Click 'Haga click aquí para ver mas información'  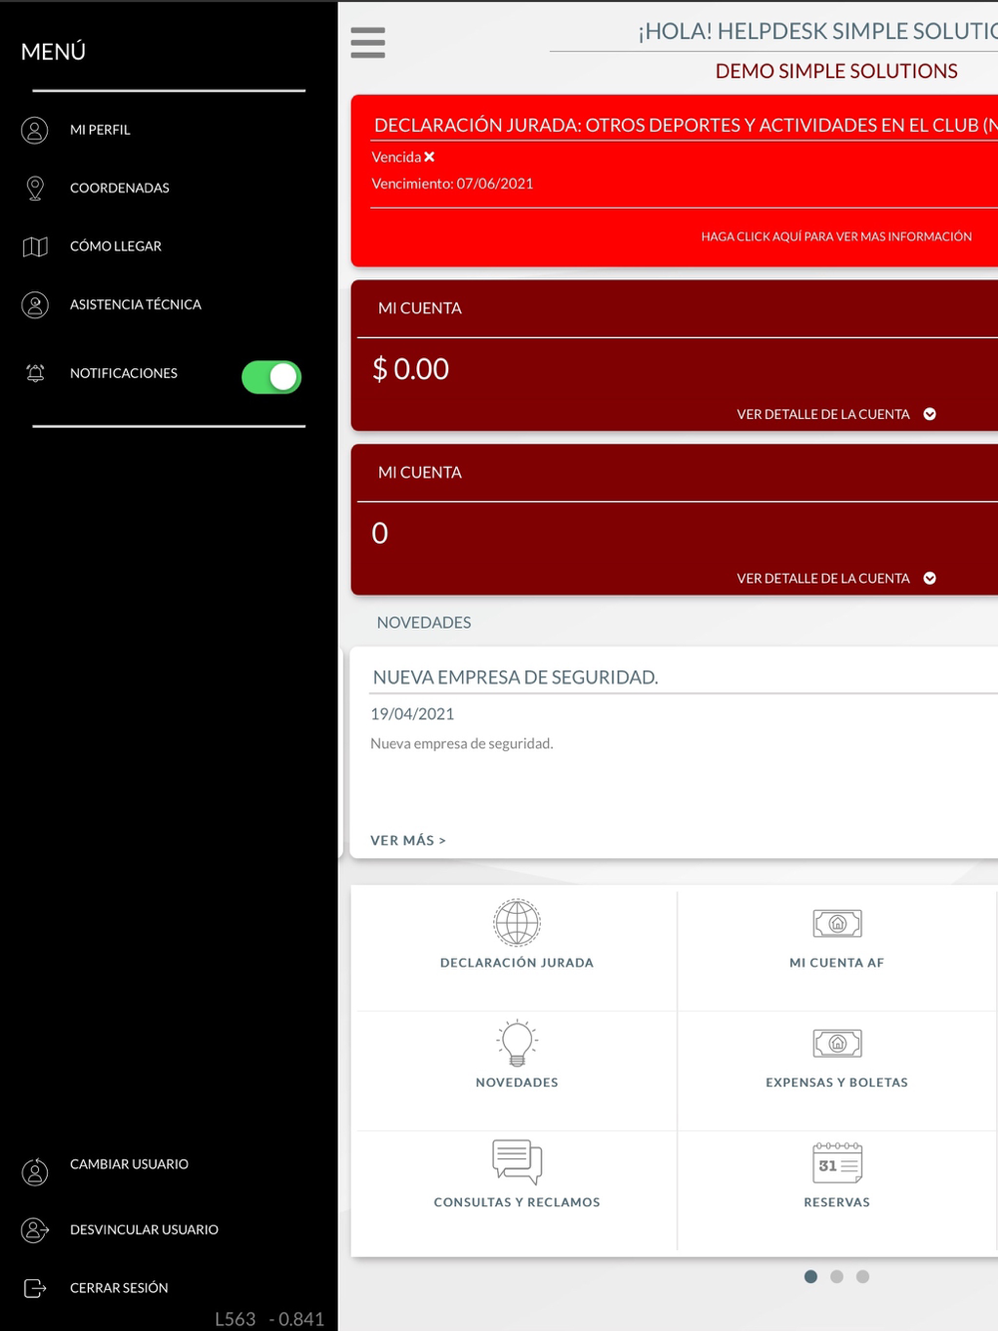(836, 236)
